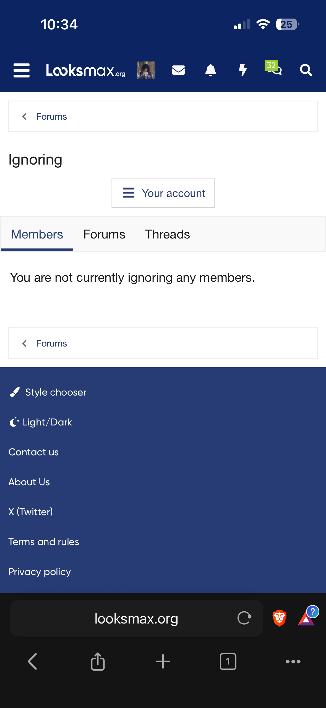Screen dimensions: 326x708
Task: Open the browser three-dots more menu
Action: [293, 661]
